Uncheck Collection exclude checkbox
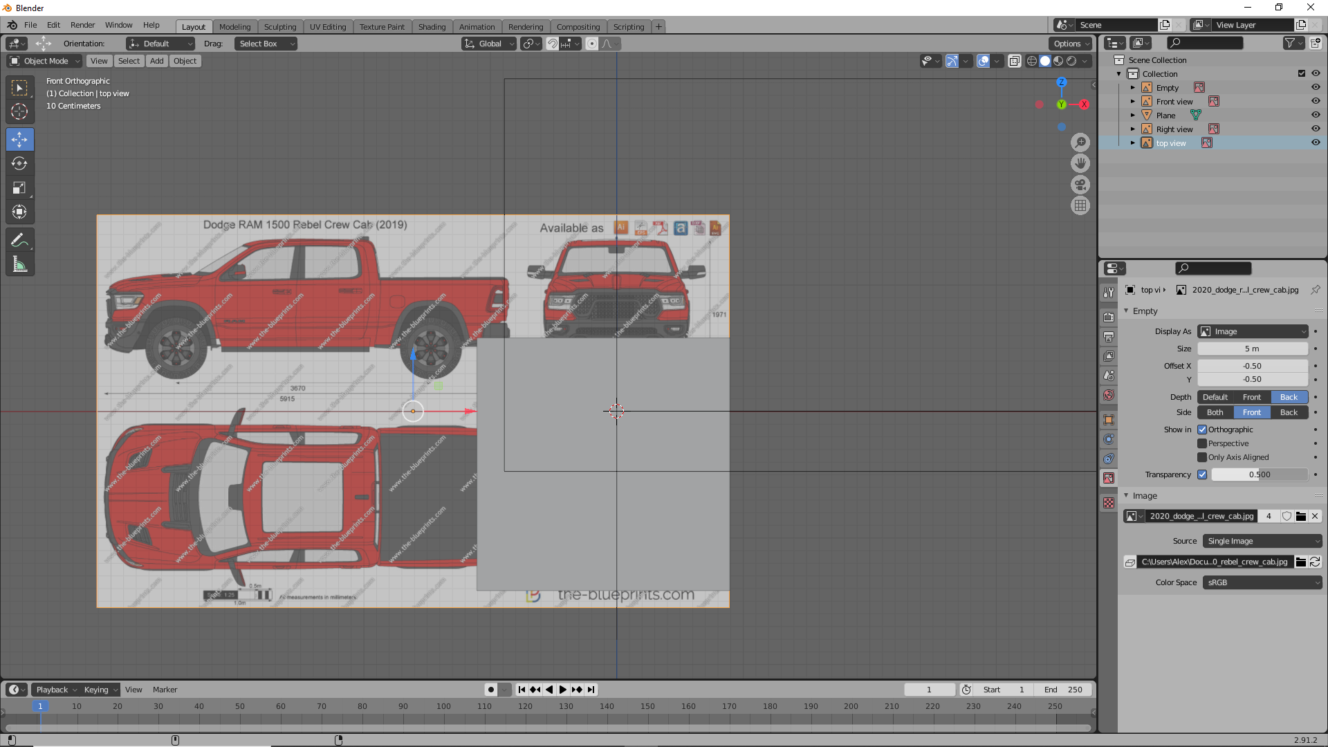This screenshot has width=1328, height=747. tap(1302, 73)
